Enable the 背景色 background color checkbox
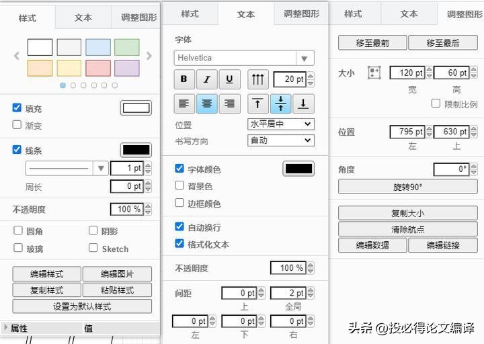This screenshot has width=484, height=344. tap(179, 185)
